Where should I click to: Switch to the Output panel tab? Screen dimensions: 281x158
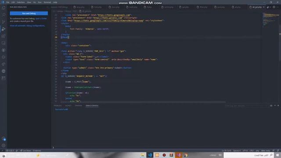tap(68, 106)
